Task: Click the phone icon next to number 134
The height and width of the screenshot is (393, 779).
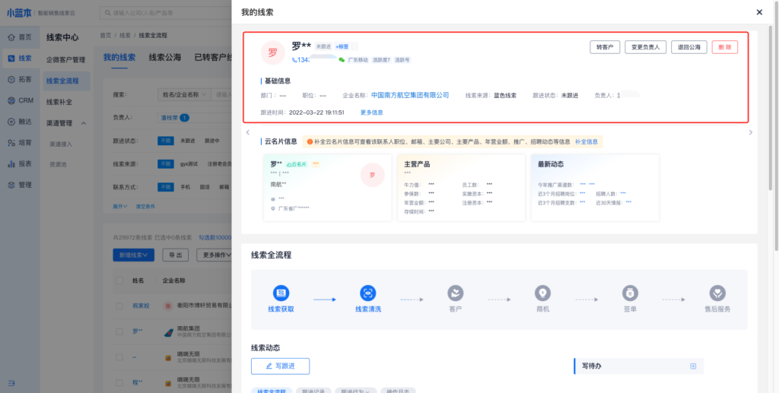Action: [x=294, y=59]
